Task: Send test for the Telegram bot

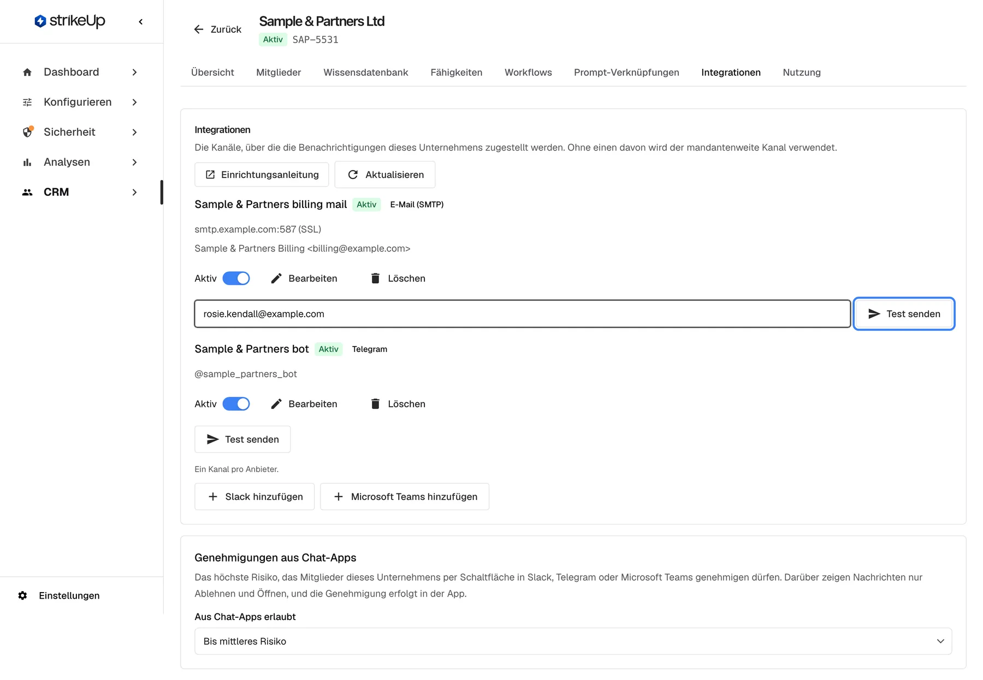Action: pyautogui.click(x=242, y=439)
